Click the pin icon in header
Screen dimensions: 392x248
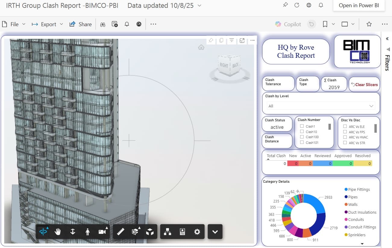click(285, 5)
